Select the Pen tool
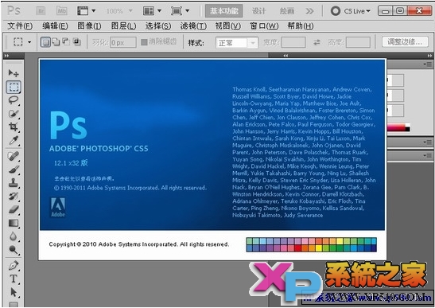The width and height of the screenshot is (435, 308). coord(13,266)
